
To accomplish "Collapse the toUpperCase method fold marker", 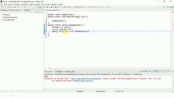I will point(47,25).
